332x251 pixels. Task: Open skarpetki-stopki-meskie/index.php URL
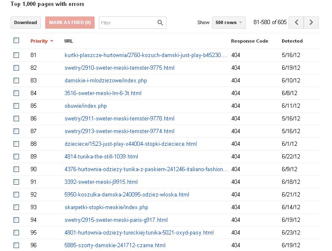tap(106, 207)
